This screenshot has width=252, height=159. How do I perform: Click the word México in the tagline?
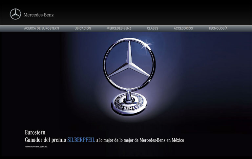pyautogui.click(x=178, y=140)
